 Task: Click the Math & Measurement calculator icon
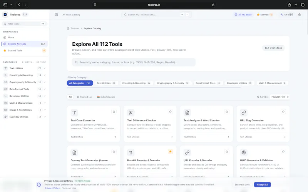point(5,103)
